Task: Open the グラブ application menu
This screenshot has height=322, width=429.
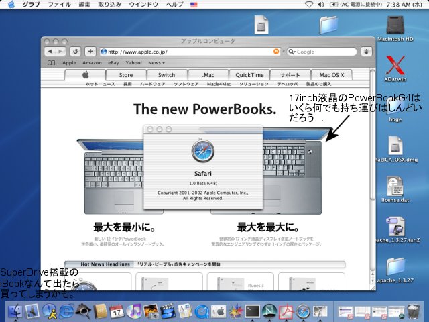Action: click(x=31, y=5)
